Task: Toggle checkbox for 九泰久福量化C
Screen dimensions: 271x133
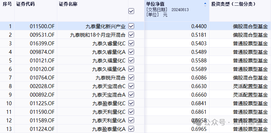Action: (x=131, y=61)
